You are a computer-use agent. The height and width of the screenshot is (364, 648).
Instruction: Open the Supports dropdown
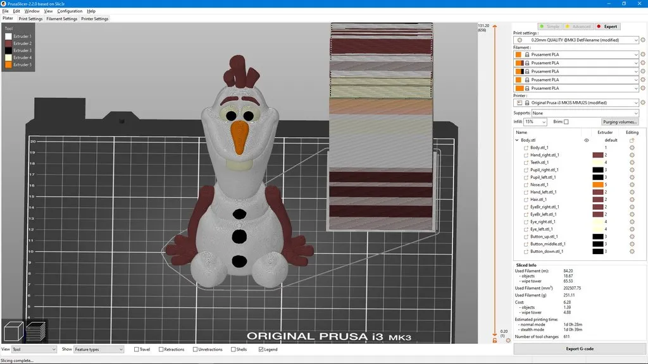pyautogui.click(x=585, y=113)
